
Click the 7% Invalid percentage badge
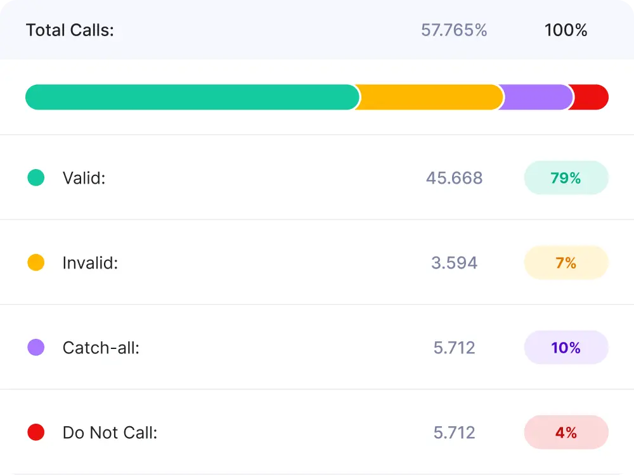pyautogui.click(x=566, y=263)
